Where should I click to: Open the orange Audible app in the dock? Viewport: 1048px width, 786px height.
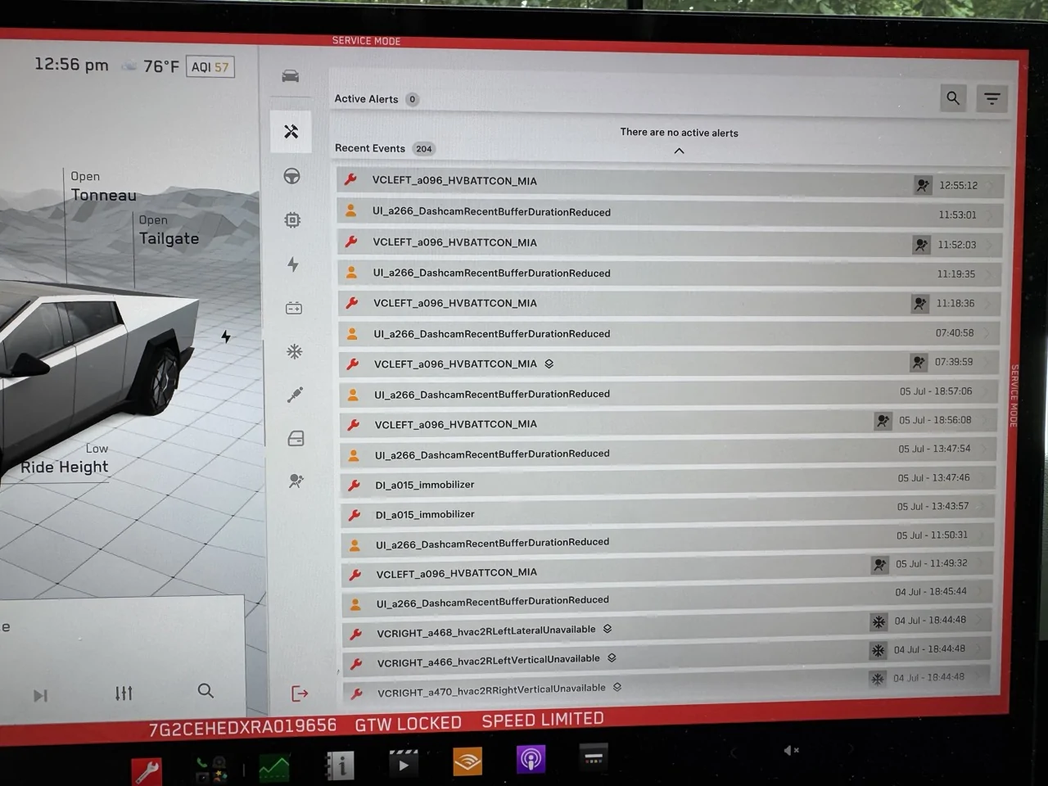point(468,762)
